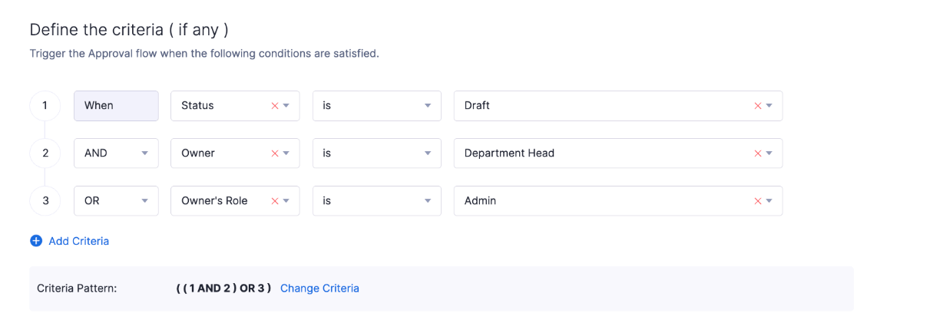The height and width of the screenshot is (330, 943).
Task: Click the Criteria Pattern label
Action: pyautogui.click(x=77, y=289)
